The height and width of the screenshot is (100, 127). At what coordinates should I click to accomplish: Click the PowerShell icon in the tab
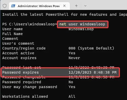tap(13, 6)
